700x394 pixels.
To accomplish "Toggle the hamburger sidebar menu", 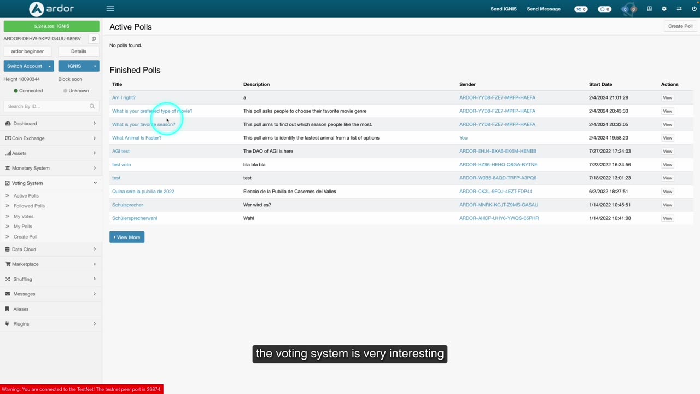I will pyautogui.click(x=110, y=9).
